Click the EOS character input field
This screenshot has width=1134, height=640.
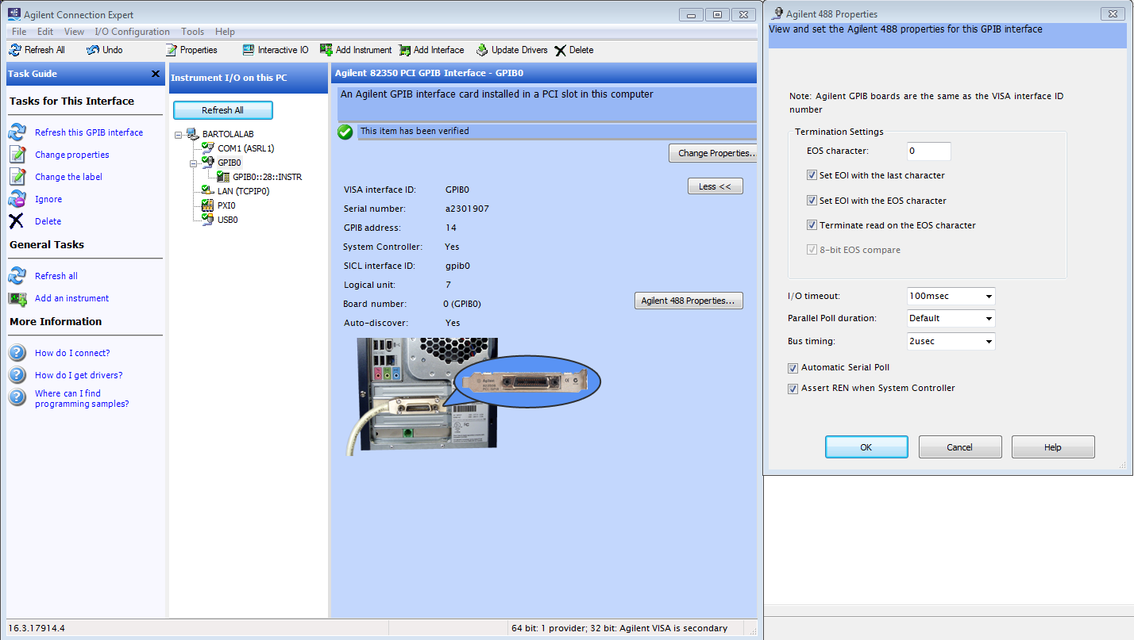pos(928,151)
